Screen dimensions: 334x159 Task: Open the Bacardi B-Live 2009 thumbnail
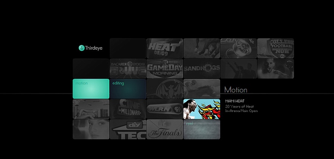click(128, 69)
